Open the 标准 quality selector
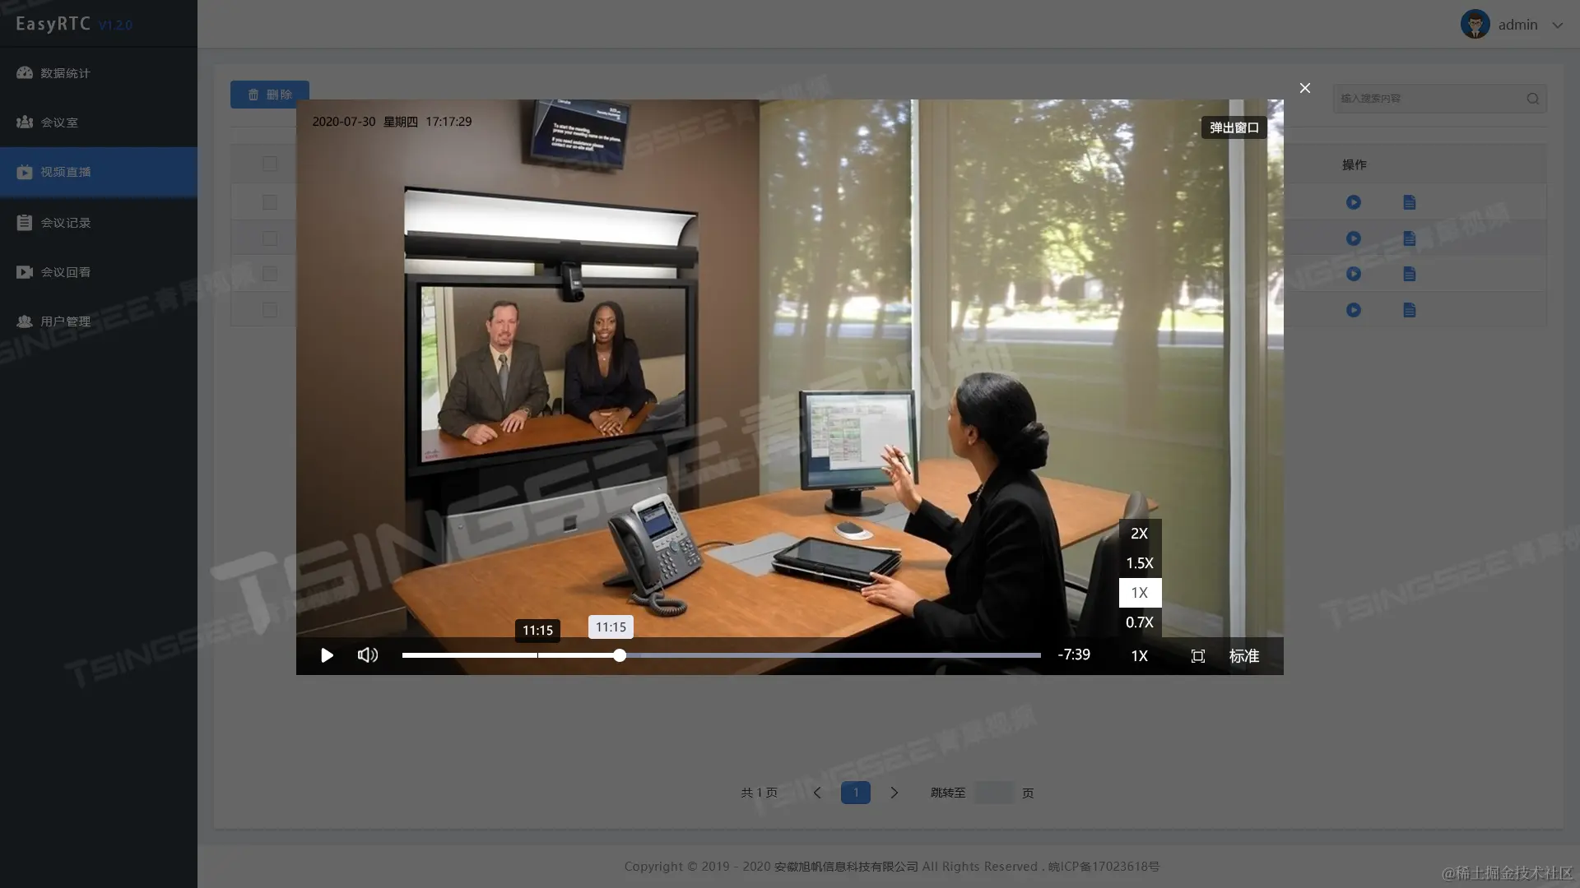The image size is (1580, 888). coord(1243,656)
